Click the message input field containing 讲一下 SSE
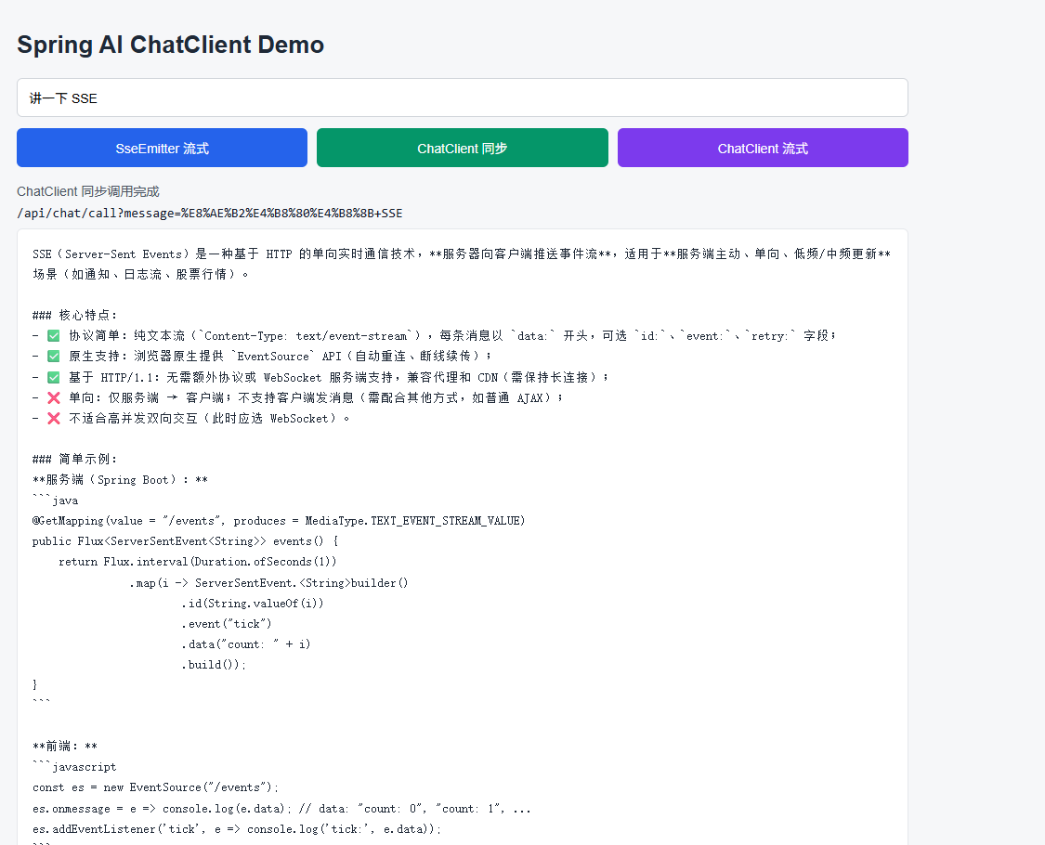The width and height of the screenshot is (1045, 845). 462,97
